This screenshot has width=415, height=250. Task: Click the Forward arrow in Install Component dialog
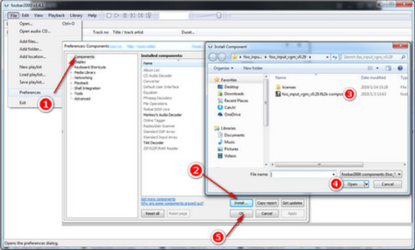tap(222, 57)
